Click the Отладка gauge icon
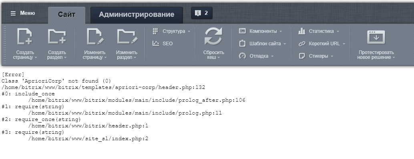This screenshot has height=159, width=414. pos(242,56)
